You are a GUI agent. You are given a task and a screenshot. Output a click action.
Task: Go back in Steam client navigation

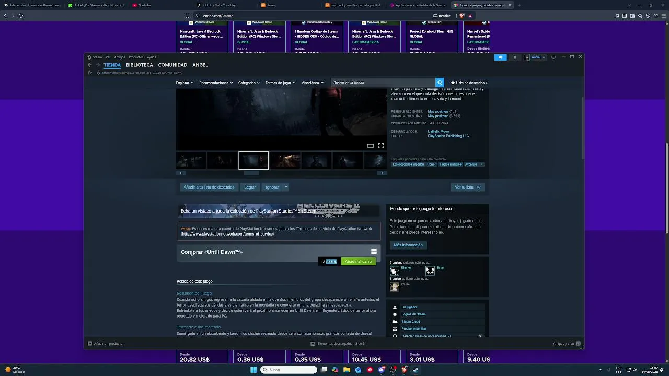(x=89, y=65)
